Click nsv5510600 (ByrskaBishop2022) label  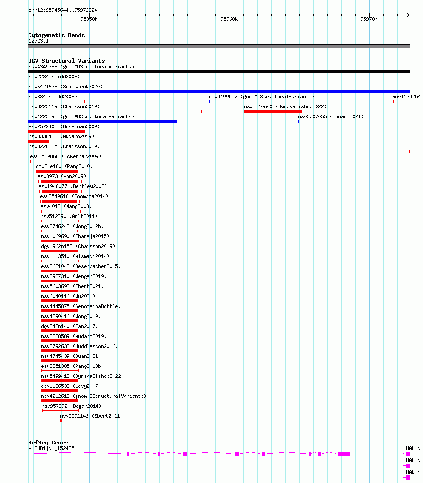click(x=285, y=106)
